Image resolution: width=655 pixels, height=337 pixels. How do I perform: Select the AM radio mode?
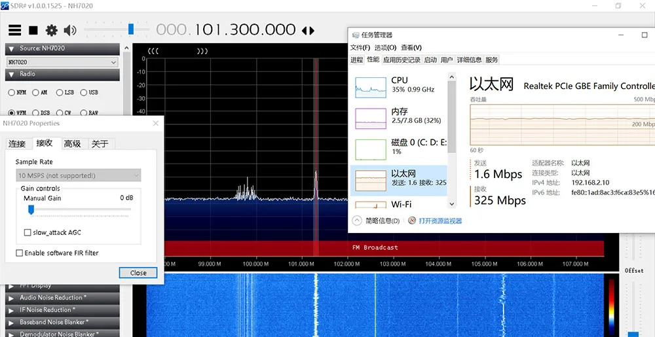40,92
